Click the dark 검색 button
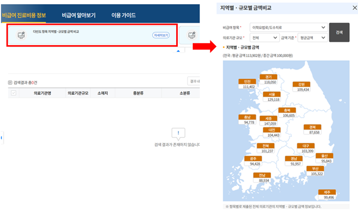The width and height of the screenshot is (358, 211). (339, 33)
